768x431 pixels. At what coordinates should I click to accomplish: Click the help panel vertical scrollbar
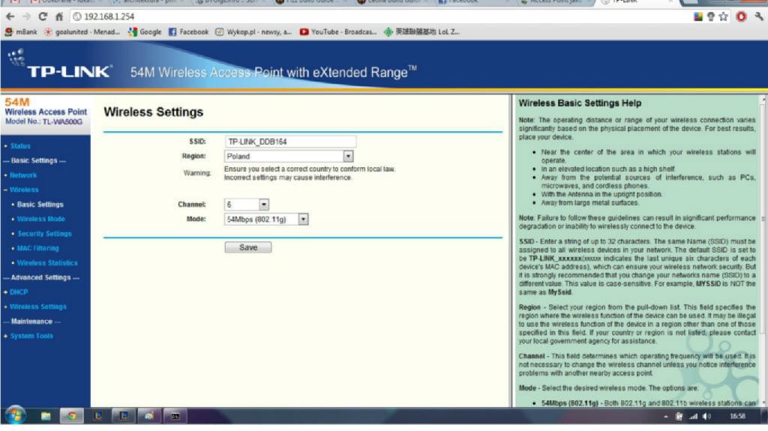[x=763, y=250]
